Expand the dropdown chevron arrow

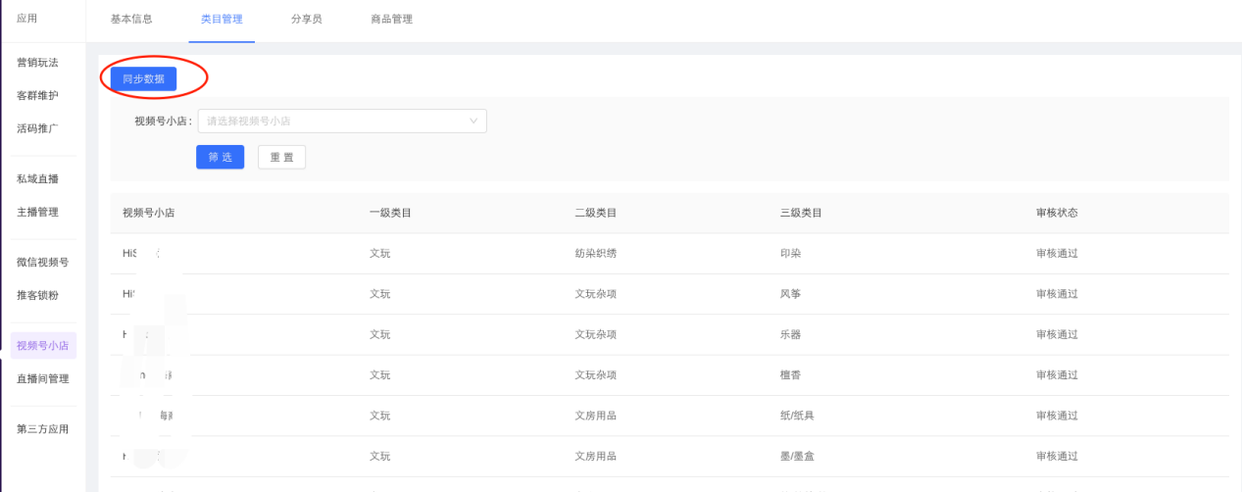pos(474,122)
